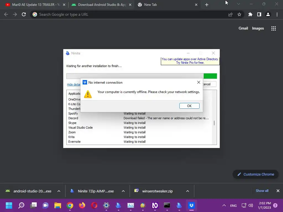Open taskbar Search magnifier

click(21, 205)
